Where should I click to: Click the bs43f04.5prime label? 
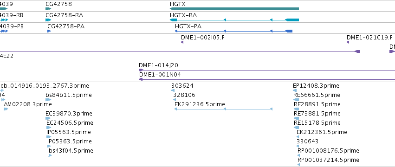point(71,150)
